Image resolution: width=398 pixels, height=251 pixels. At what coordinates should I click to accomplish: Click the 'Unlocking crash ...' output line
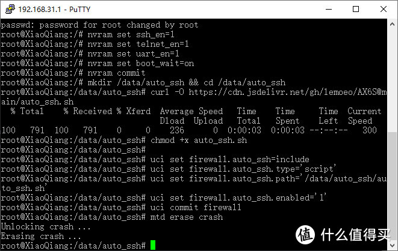(x=46, y=227)
